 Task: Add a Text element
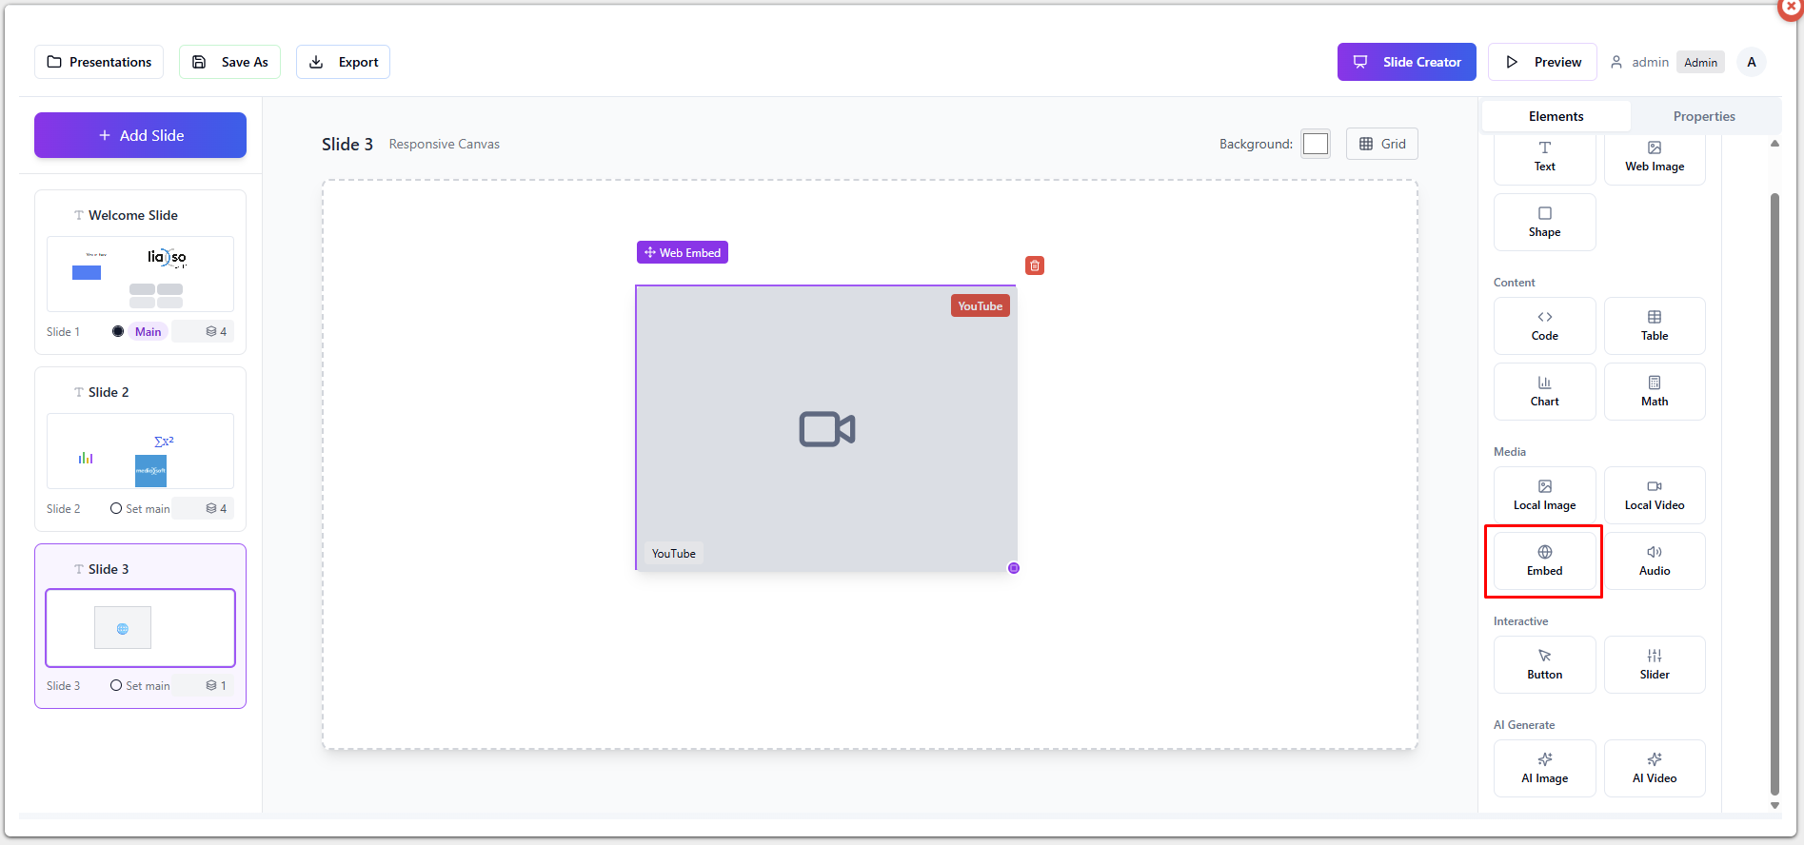(x=1544, y=157)
